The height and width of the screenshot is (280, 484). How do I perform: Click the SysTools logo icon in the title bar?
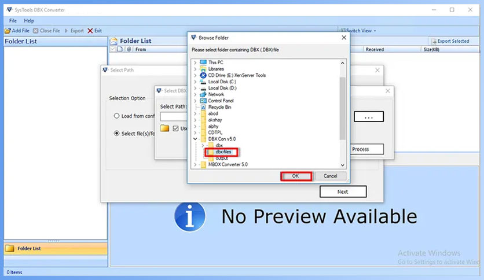tap(9, 10)
